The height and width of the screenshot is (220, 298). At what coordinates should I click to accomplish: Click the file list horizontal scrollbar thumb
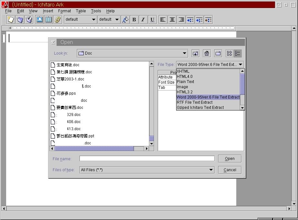[x=94, y=149]
